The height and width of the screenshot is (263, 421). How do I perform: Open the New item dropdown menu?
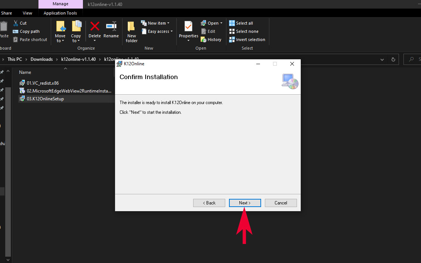click(155, 23)
